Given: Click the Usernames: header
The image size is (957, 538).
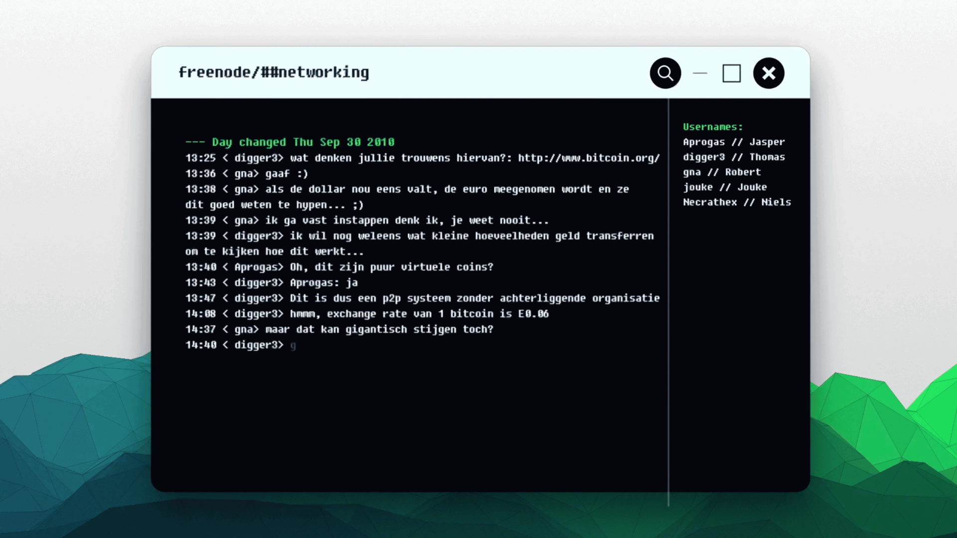Looking at the screenshot, I should 713,127.
